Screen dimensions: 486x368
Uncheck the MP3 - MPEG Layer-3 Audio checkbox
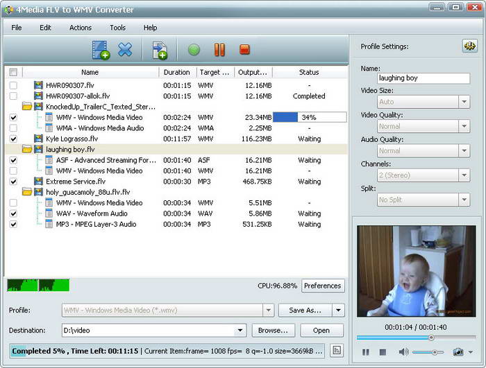[13, 224]
